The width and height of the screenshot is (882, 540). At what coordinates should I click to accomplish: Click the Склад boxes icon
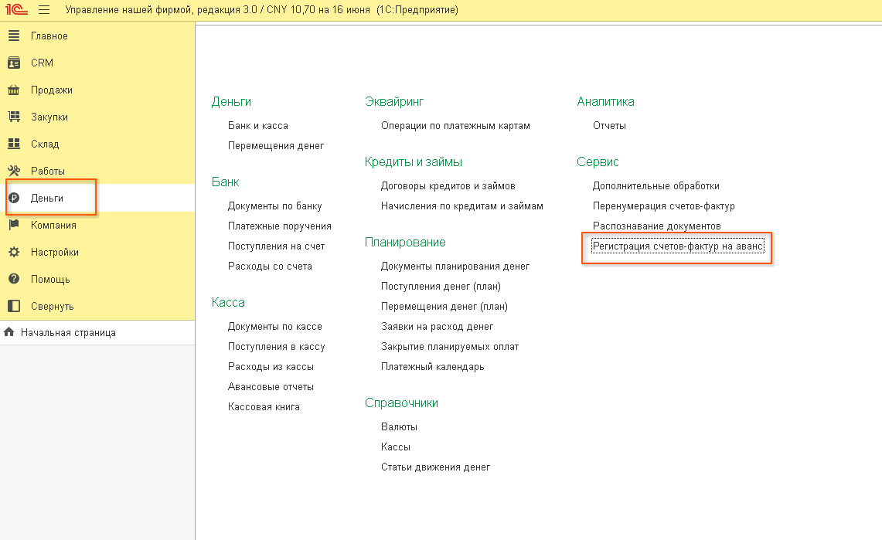point(14,144)
